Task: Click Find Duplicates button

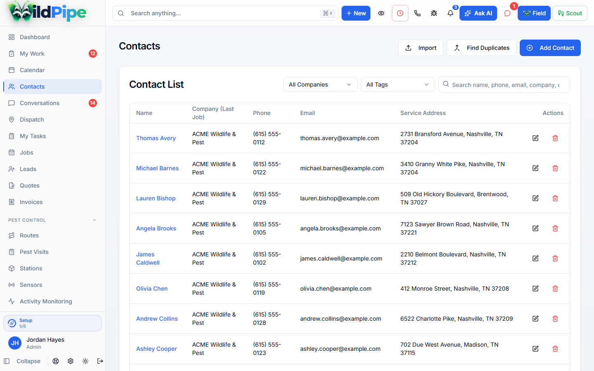Action: coord(481,48)
